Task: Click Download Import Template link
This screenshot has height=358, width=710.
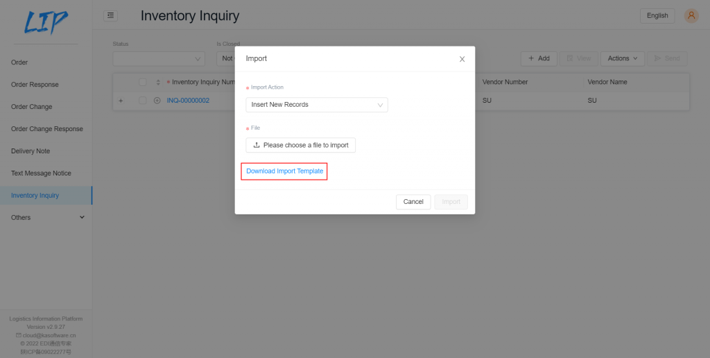Action: point(285,171)
